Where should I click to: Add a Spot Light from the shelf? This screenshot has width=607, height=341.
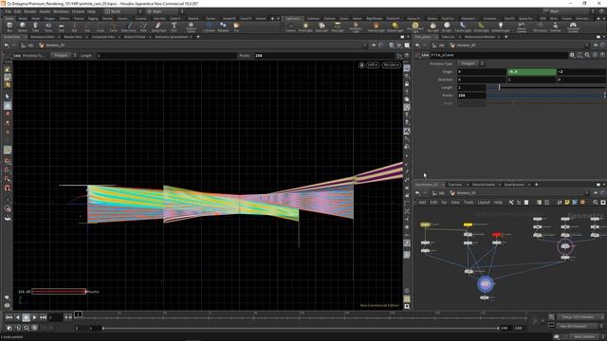(x=322, y=27)
